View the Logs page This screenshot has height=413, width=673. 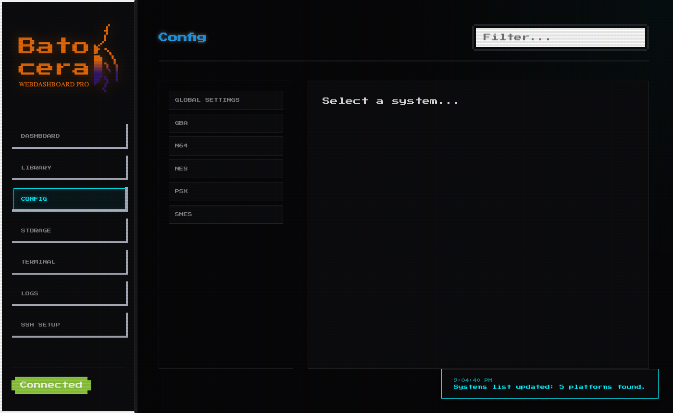70,293
